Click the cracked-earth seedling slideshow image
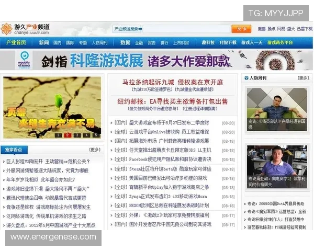Viewport: 314px width, 251px height. coord(52,108)
